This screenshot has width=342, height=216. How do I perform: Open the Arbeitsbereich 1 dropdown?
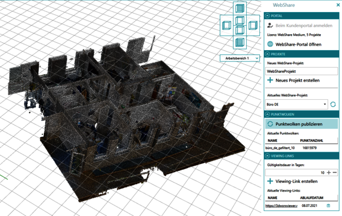(240, 58)
